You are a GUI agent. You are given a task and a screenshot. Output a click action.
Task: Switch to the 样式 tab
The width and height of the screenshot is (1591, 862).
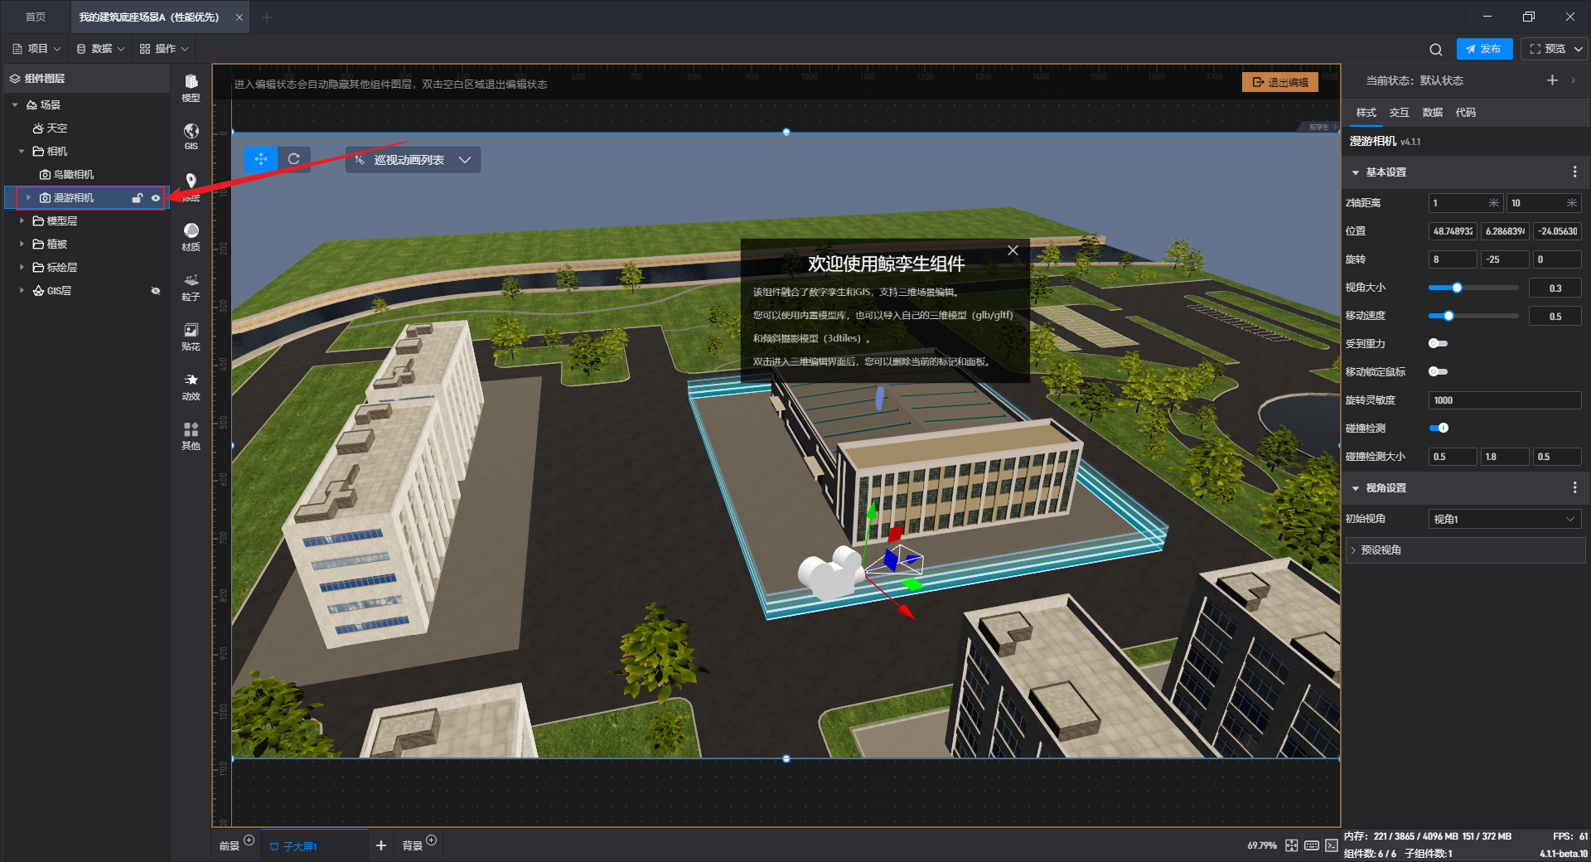point(1366,113)
